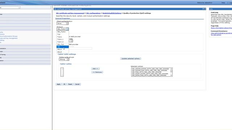Expand the Tuning navigation section
Screen dimensions: 232x130
click(x=25, y=55)
